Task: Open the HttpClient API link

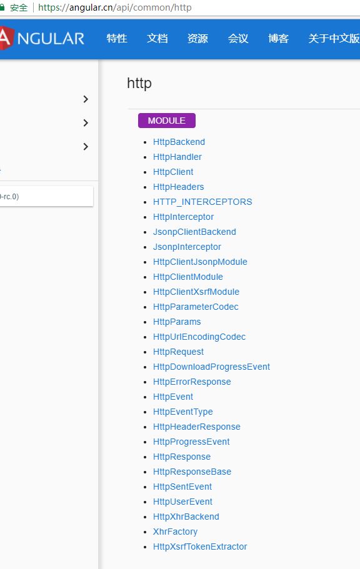Action: tap(173, 172)
